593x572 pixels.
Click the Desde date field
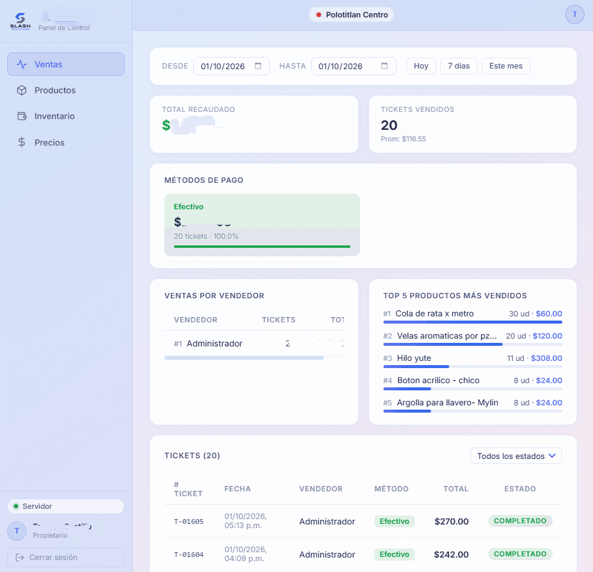231,66
